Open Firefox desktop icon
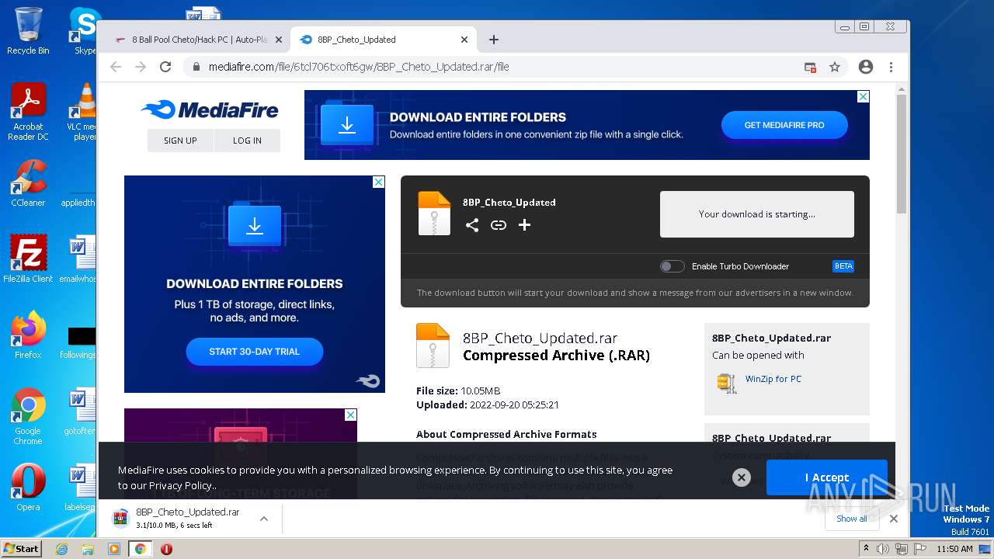 (28, 335)
